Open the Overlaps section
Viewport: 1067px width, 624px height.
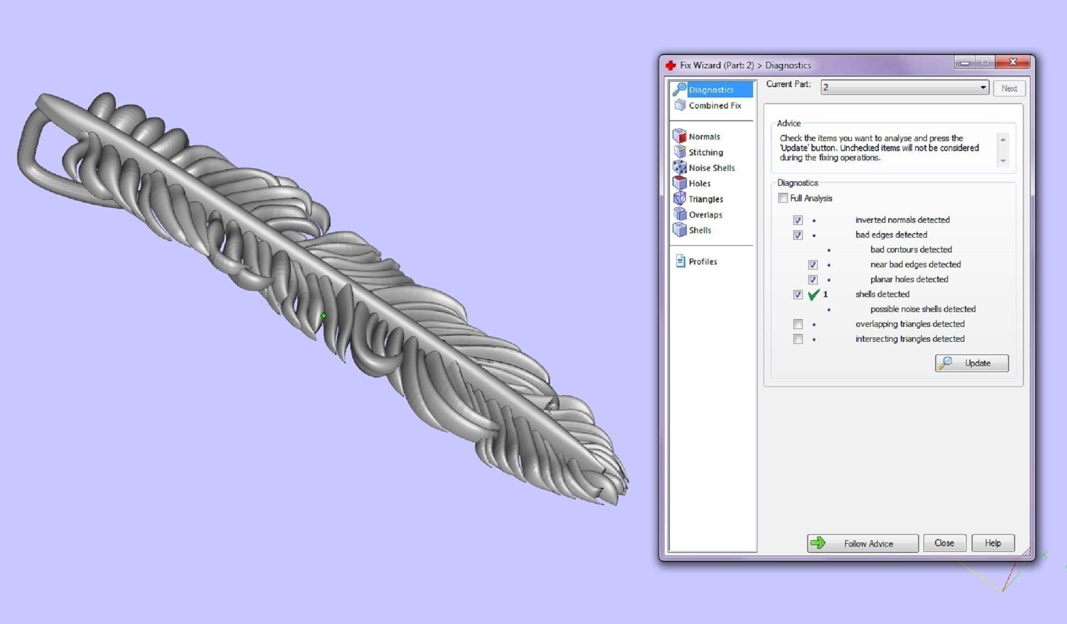705,214
